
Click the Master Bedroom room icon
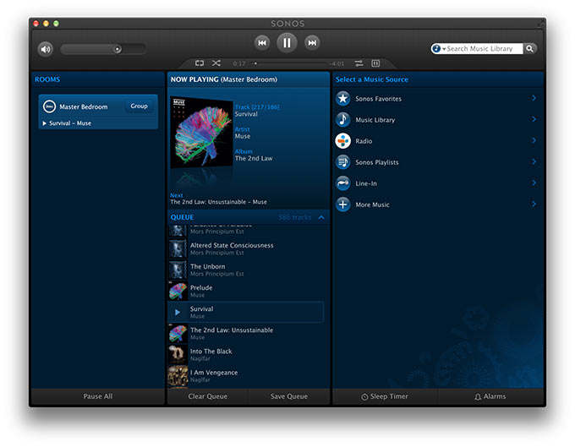[x=50, y=106]
